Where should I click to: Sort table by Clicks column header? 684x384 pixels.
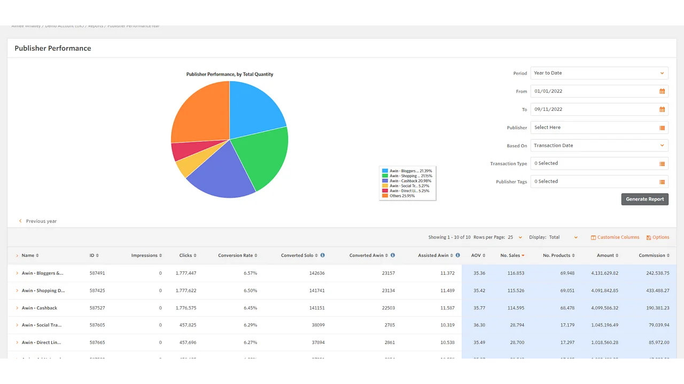click(187, 255)
